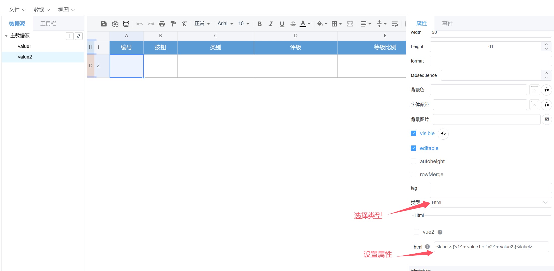Click the print icon
The width and height of the screenshot is (554, 271).
coord(162,24)
